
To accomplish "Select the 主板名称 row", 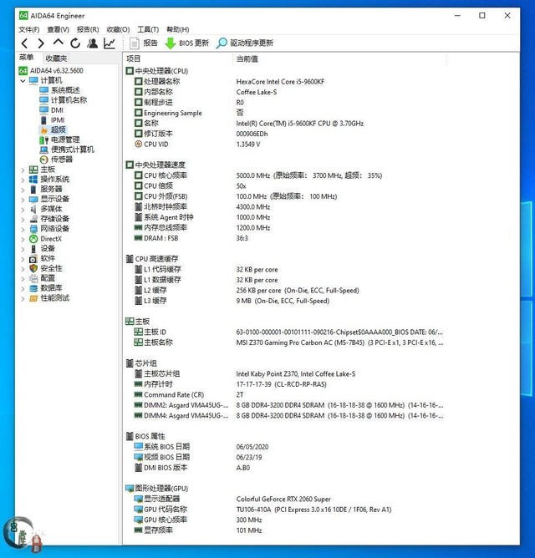I will pos(285,342).
